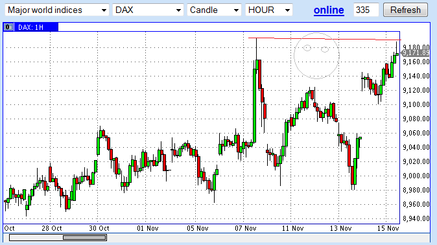Click the 8,940.00 price axis label

[x=416, y=218]
